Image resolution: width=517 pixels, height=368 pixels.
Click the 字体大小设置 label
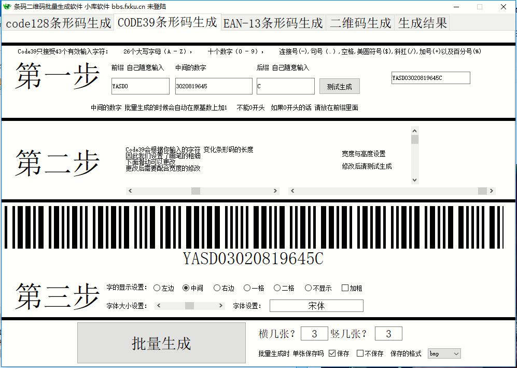point(127,306)
